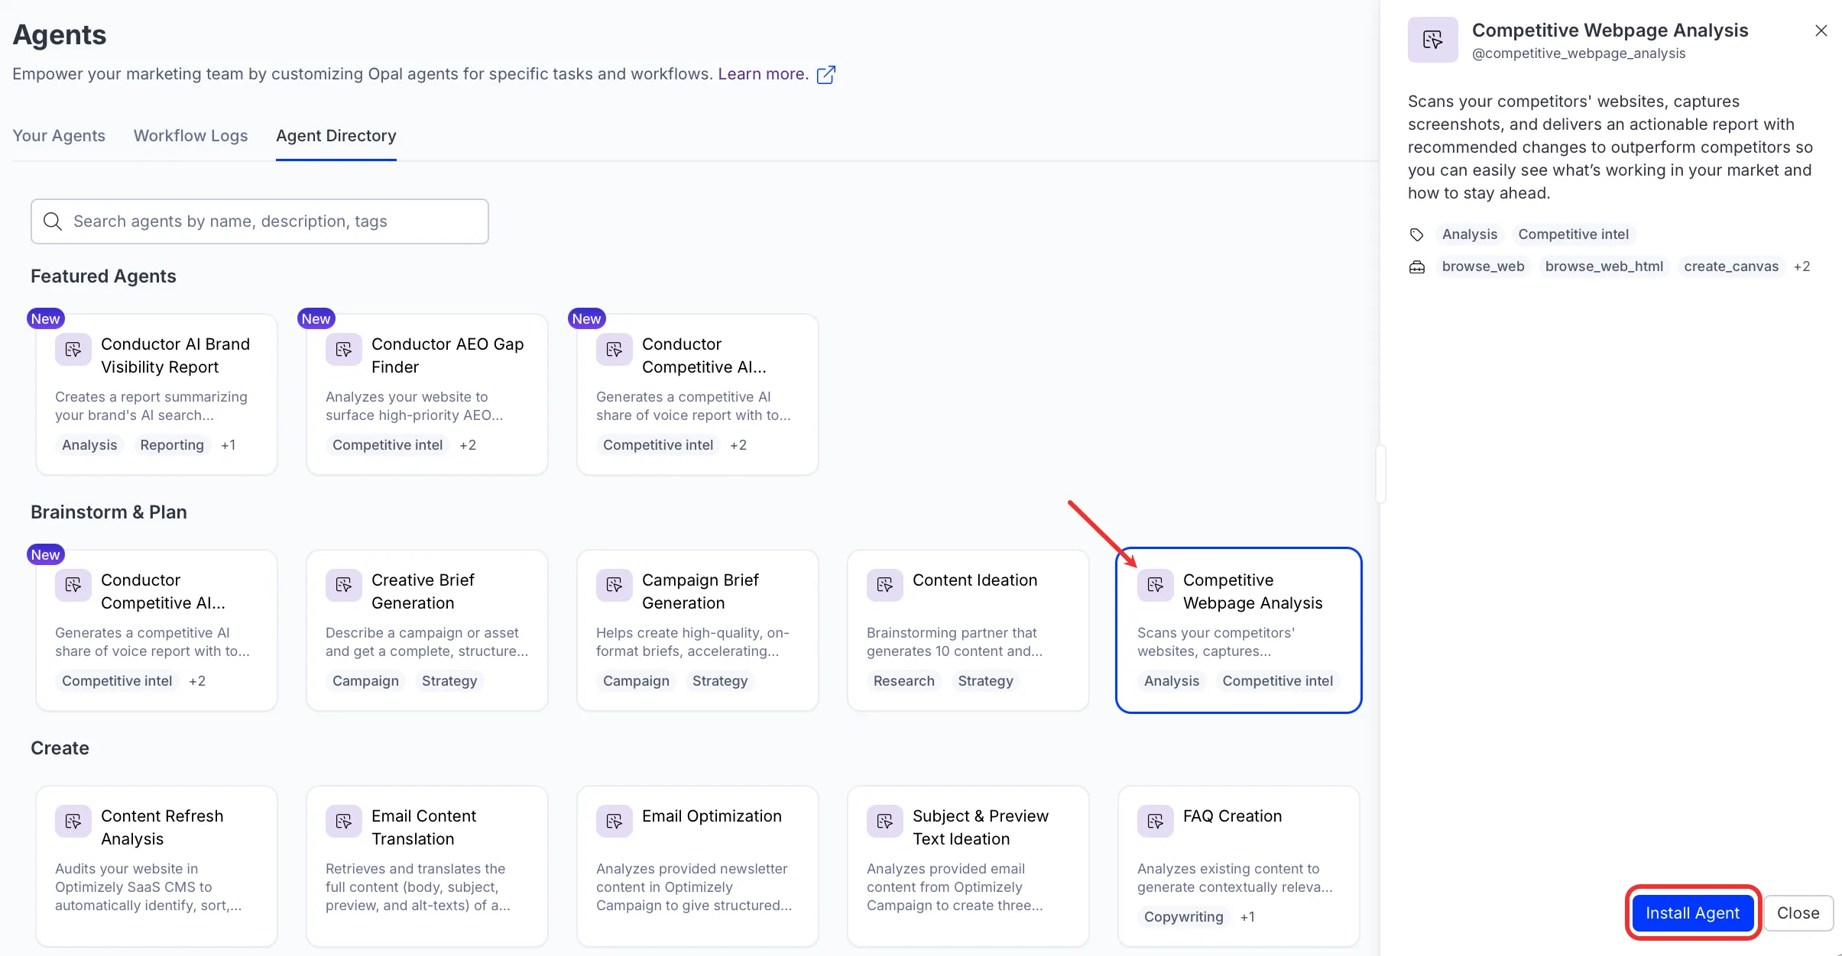This screenshot has height=956, width=1842.
Task: Click the Subject & Preview Text Ideation icon
Action: pos(885,822)
